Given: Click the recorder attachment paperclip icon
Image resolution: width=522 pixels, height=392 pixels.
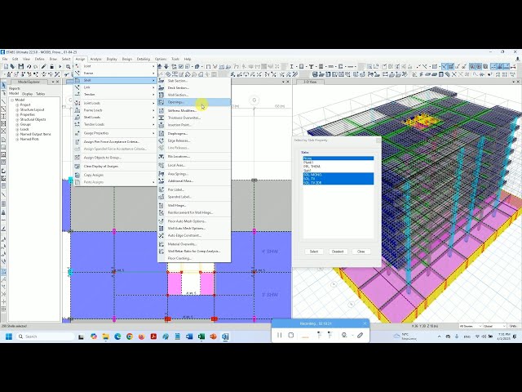Looking at the screenshot, I should tap(360, 336).
